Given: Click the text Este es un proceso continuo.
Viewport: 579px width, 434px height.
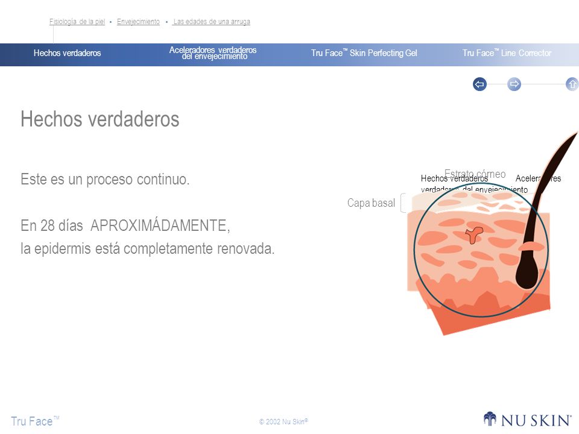Looking at the screenshot, I should point(105,180).
